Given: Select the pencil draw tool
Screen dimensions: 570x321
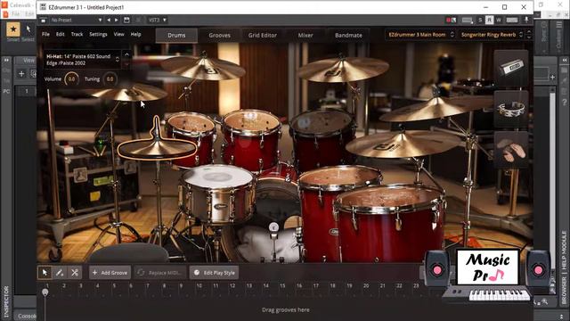Looking at the screenshot, I should point(60,273).
